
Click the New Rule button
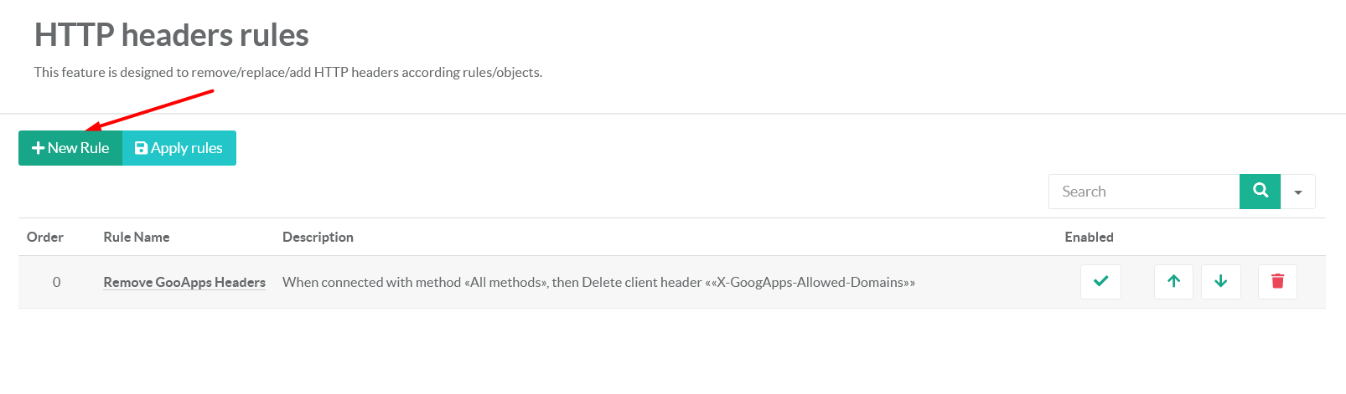[x=70, y=148]
